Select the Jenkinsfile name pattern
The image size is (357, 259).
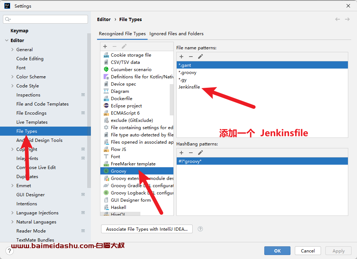262,87
